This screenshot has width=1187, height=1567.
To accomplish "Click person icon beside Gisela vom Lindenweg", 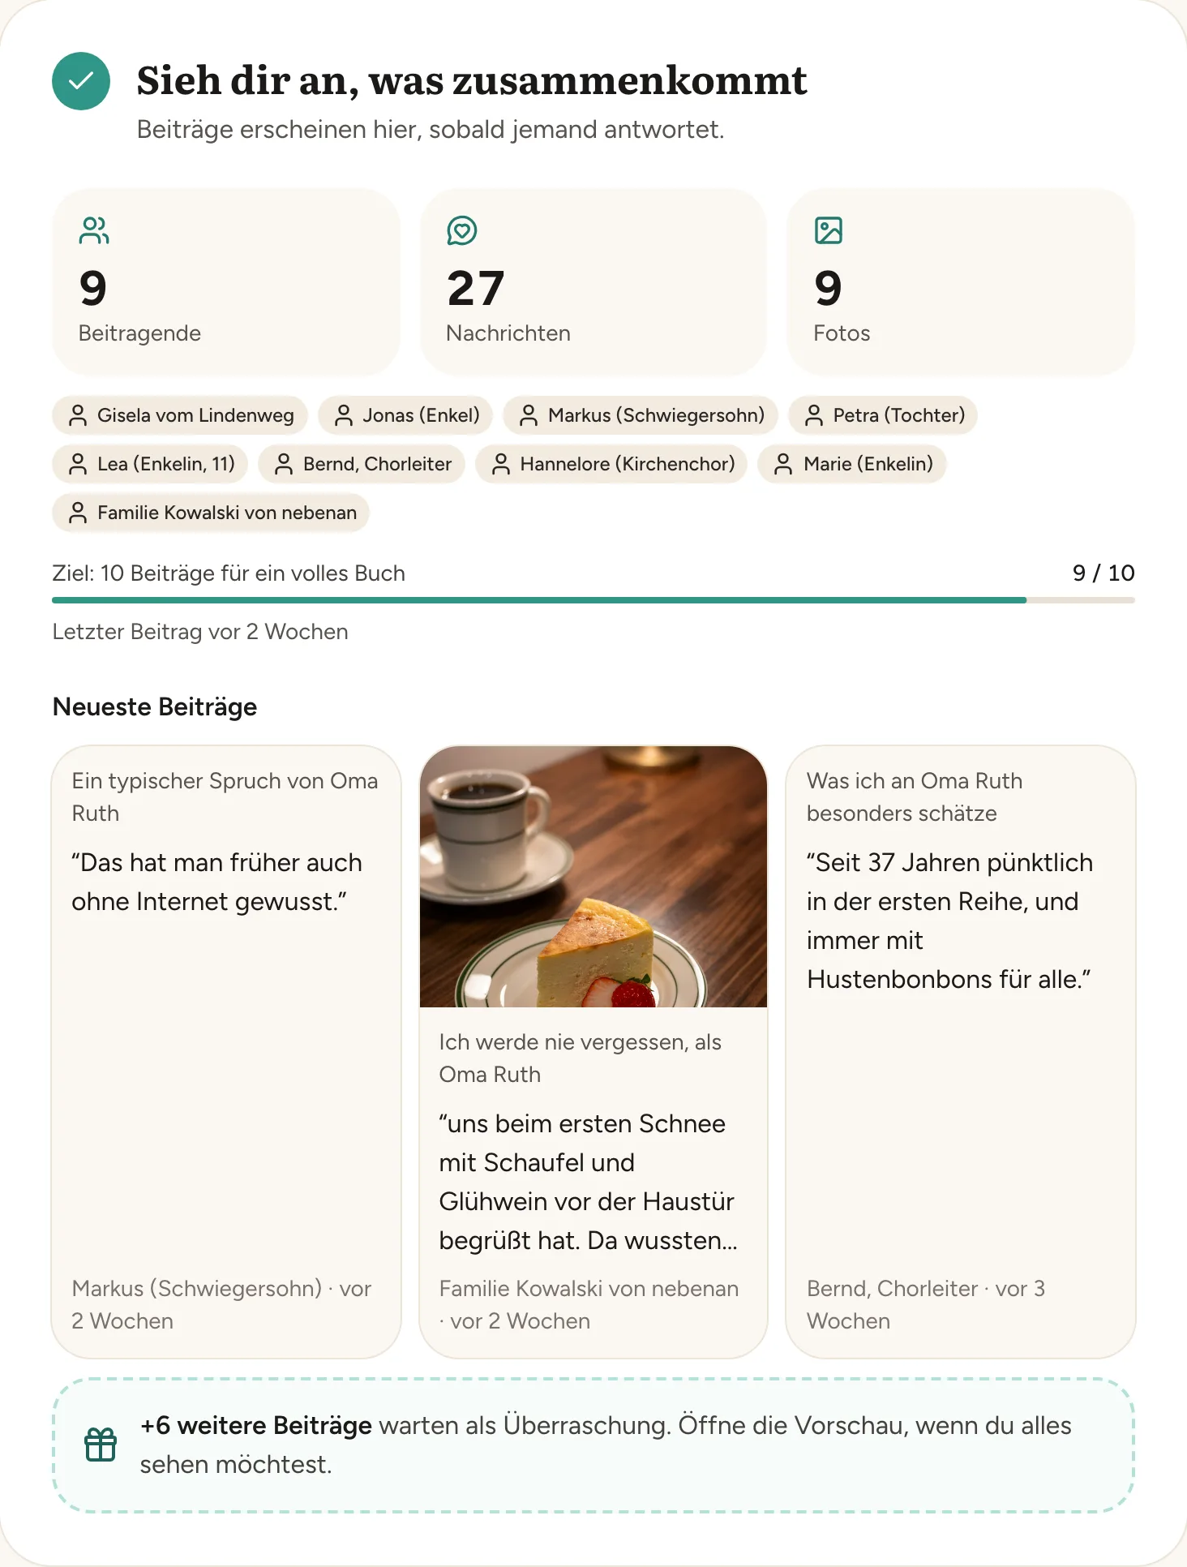I will point(78,415).
